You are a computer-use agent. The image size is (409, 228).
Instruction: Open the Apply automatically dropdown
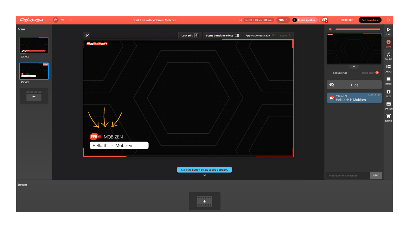coord(260,35)
